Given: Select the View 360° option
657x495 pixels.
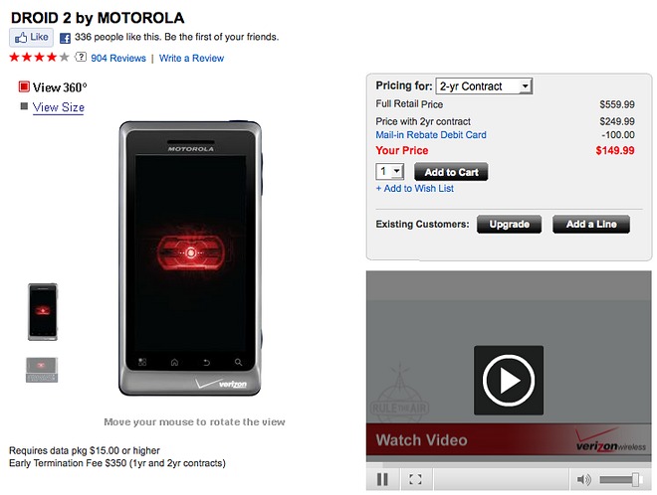Looking at the screenshot, I should 53,87.
